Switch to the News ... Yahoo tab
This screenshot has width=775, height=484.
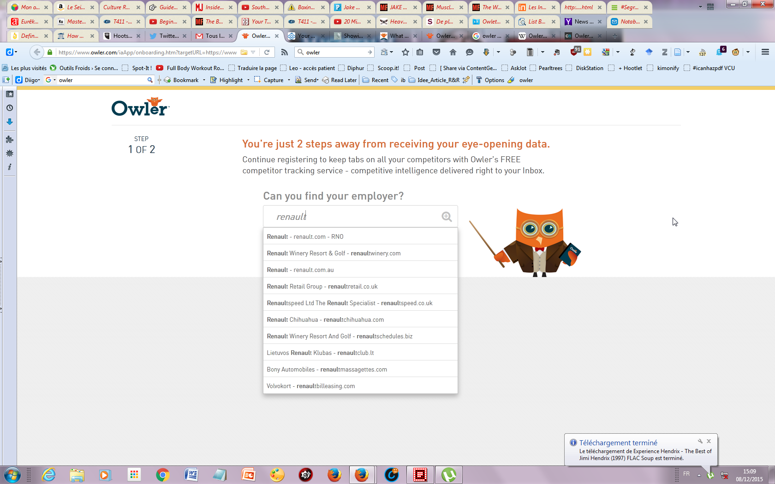coord(583,21)
